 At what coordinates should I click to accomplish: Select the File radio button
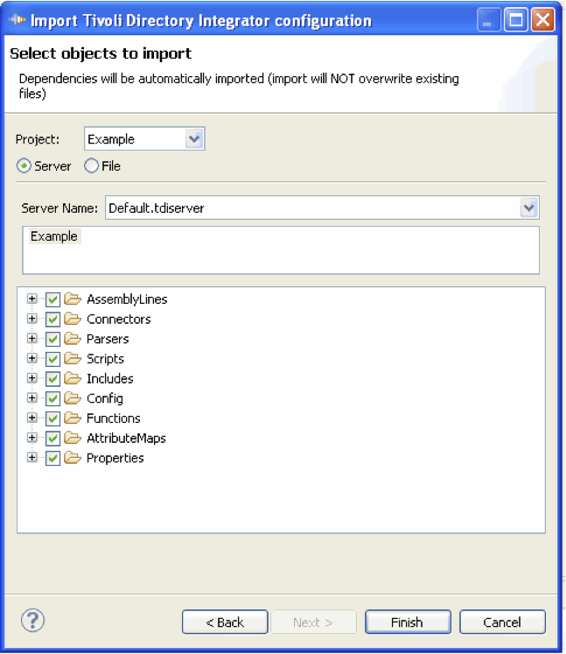(91, 165)
